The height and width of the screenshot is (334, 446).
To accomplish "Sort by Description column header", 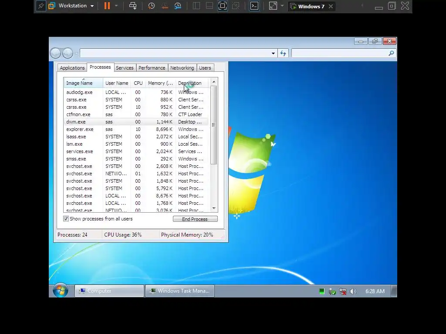I will point(192,83).
